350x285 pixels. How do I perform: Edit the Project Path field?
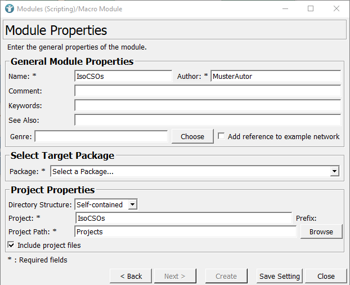[x=185, y=231]
